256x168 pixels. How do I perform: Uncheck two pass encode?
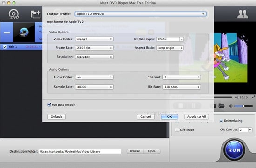(x=49, y=104)
